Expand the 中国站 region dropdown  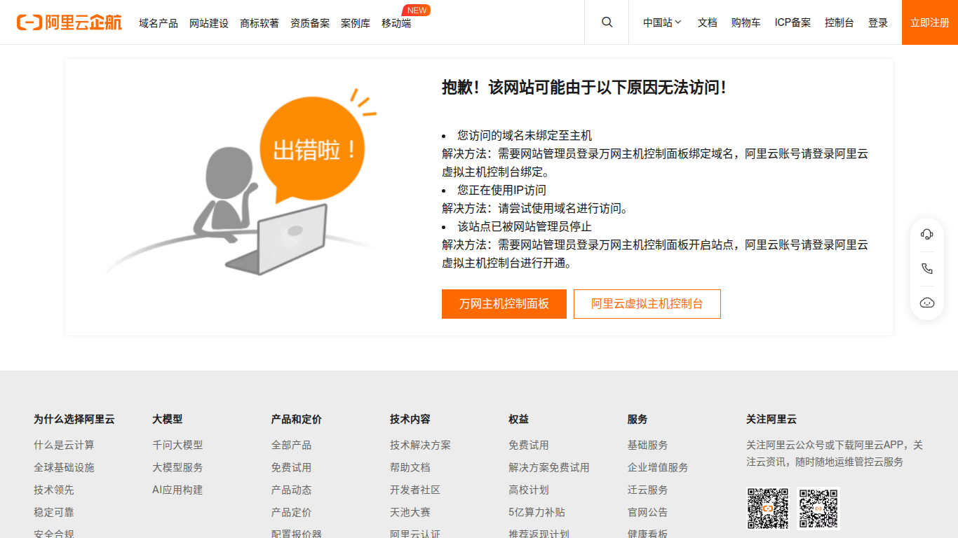pyautogui.click(x=663, y=22)
